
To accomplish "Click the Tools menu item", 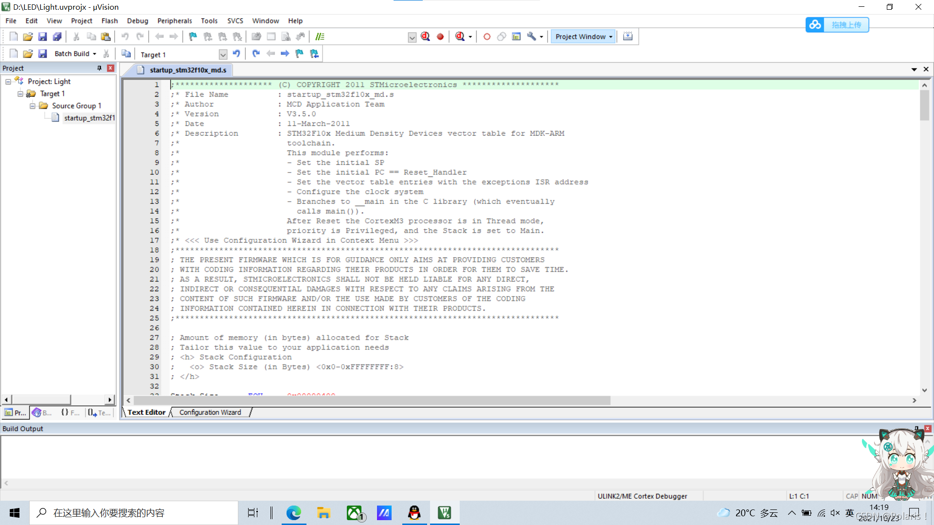I will pyautogui.click(x=209, y=20).
